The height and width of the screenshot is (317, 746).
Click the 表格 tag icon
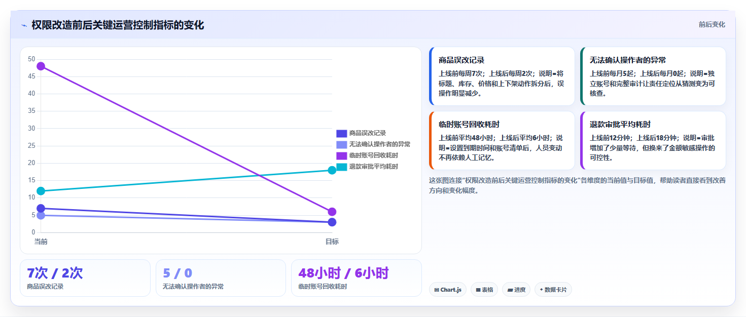pyautogui.click(x=478, y=290)
